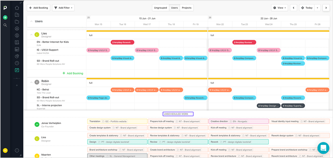The image size is (333, 158).
Task: Open yellow M profile avatar in sidebar
Action: click(5, 150)
